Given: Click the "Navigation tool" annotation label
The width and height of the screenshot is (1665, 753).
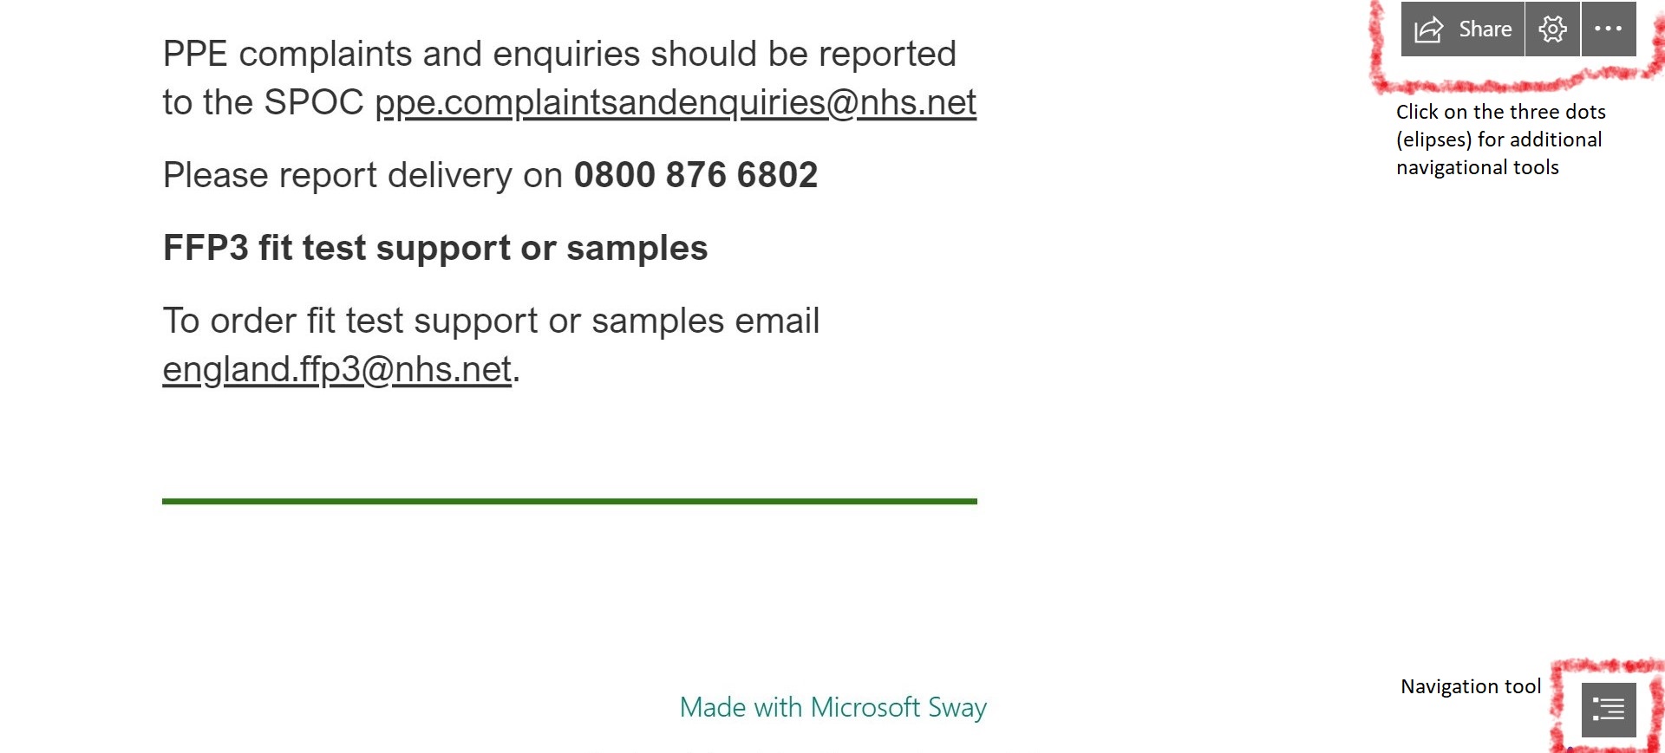Looking at the screenshot, I should point(1471,686).
